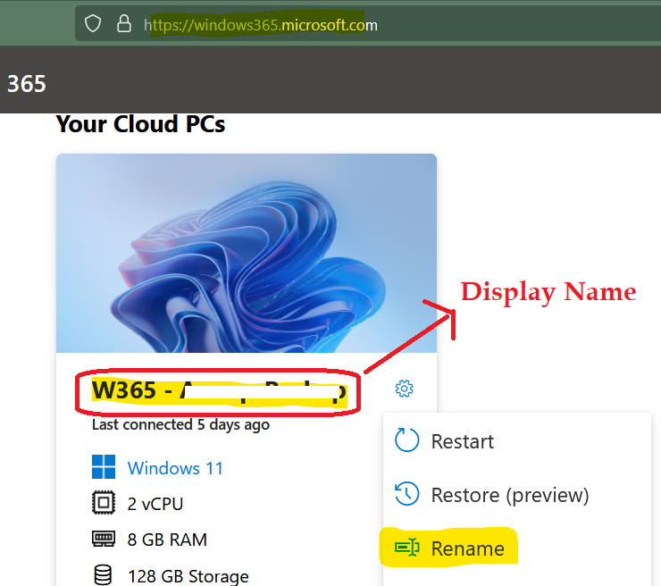Click the windows365.microsoft.com address bar
This screenshot has height=586, width=661.
(368, 24)
